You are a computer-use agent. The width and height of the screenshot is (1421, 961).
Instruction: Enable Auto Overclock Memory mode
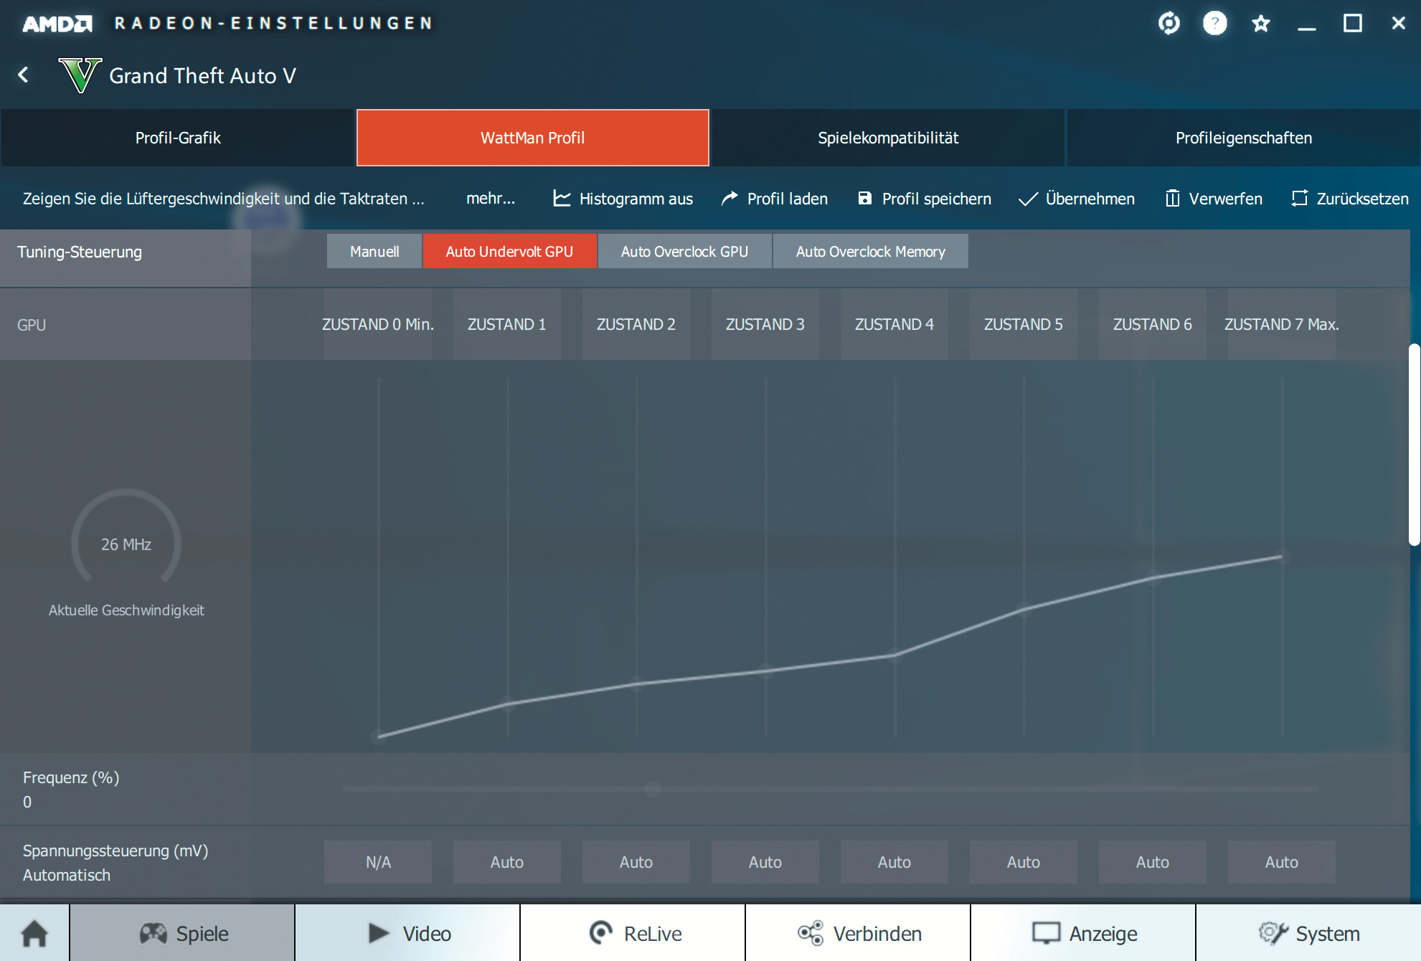(870, 252)
